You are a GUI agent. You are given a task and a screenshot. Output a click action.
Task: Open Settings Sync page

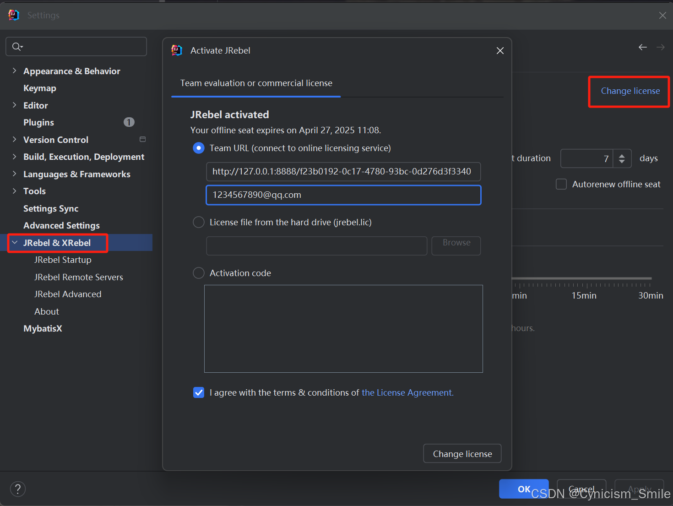pos(51,208)
